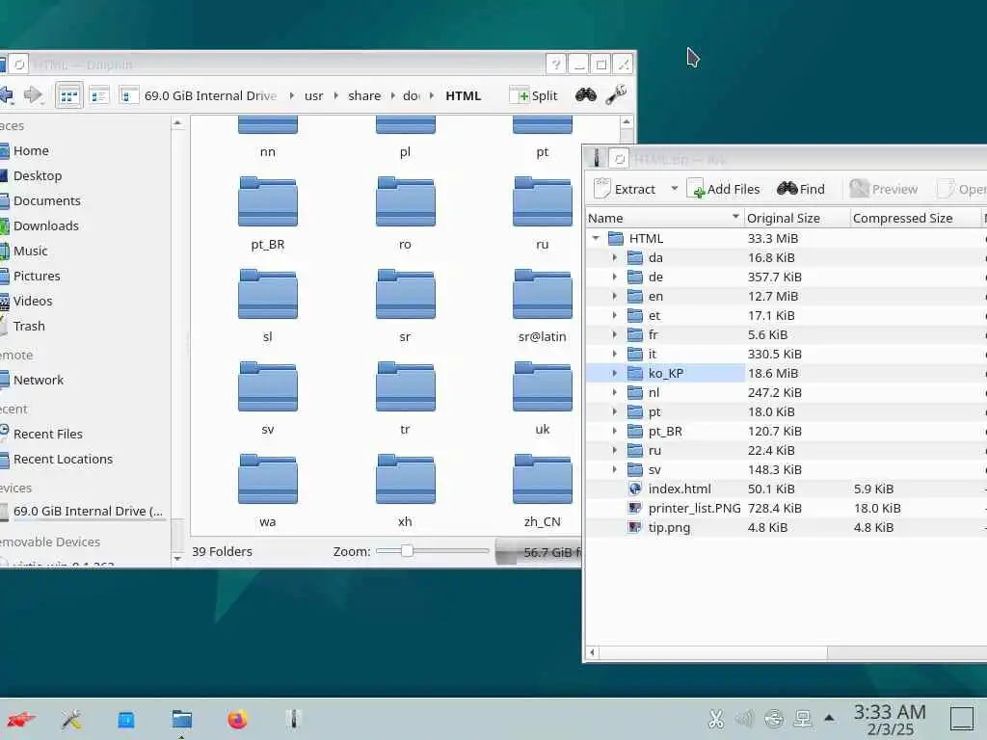Click Dolphin file view scroll-up arrow
This screenshot has width=987, height=740.
[x=627, y=121]
